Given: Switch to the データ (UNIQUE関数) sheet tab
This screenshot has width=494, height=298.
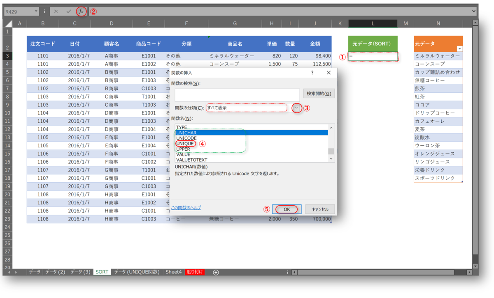Looking at the screenshot, I should coord(137,272).
